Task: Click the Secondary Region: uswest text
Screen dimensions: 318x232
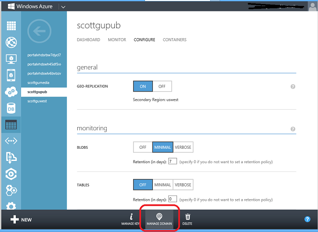Action: coord(155,100)
